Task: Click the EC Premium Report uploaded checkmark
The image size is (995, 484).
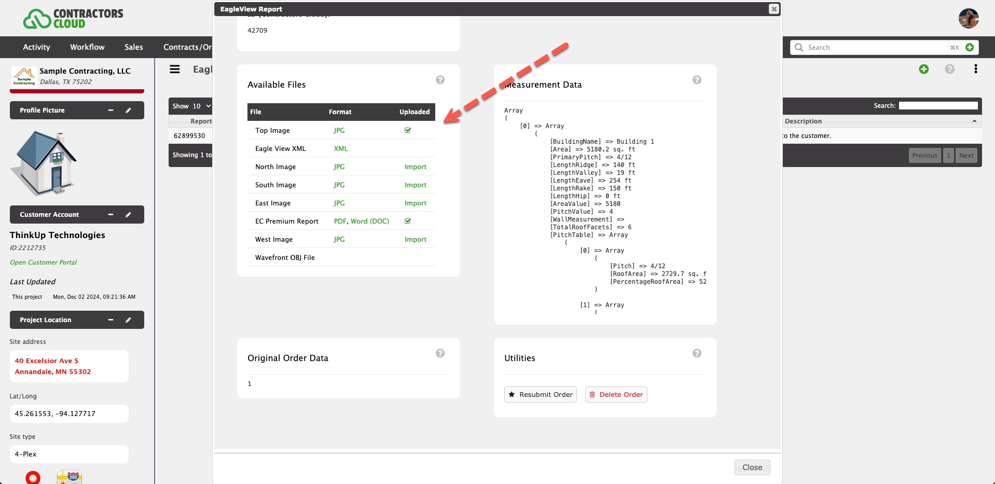Action: [408, 221]
